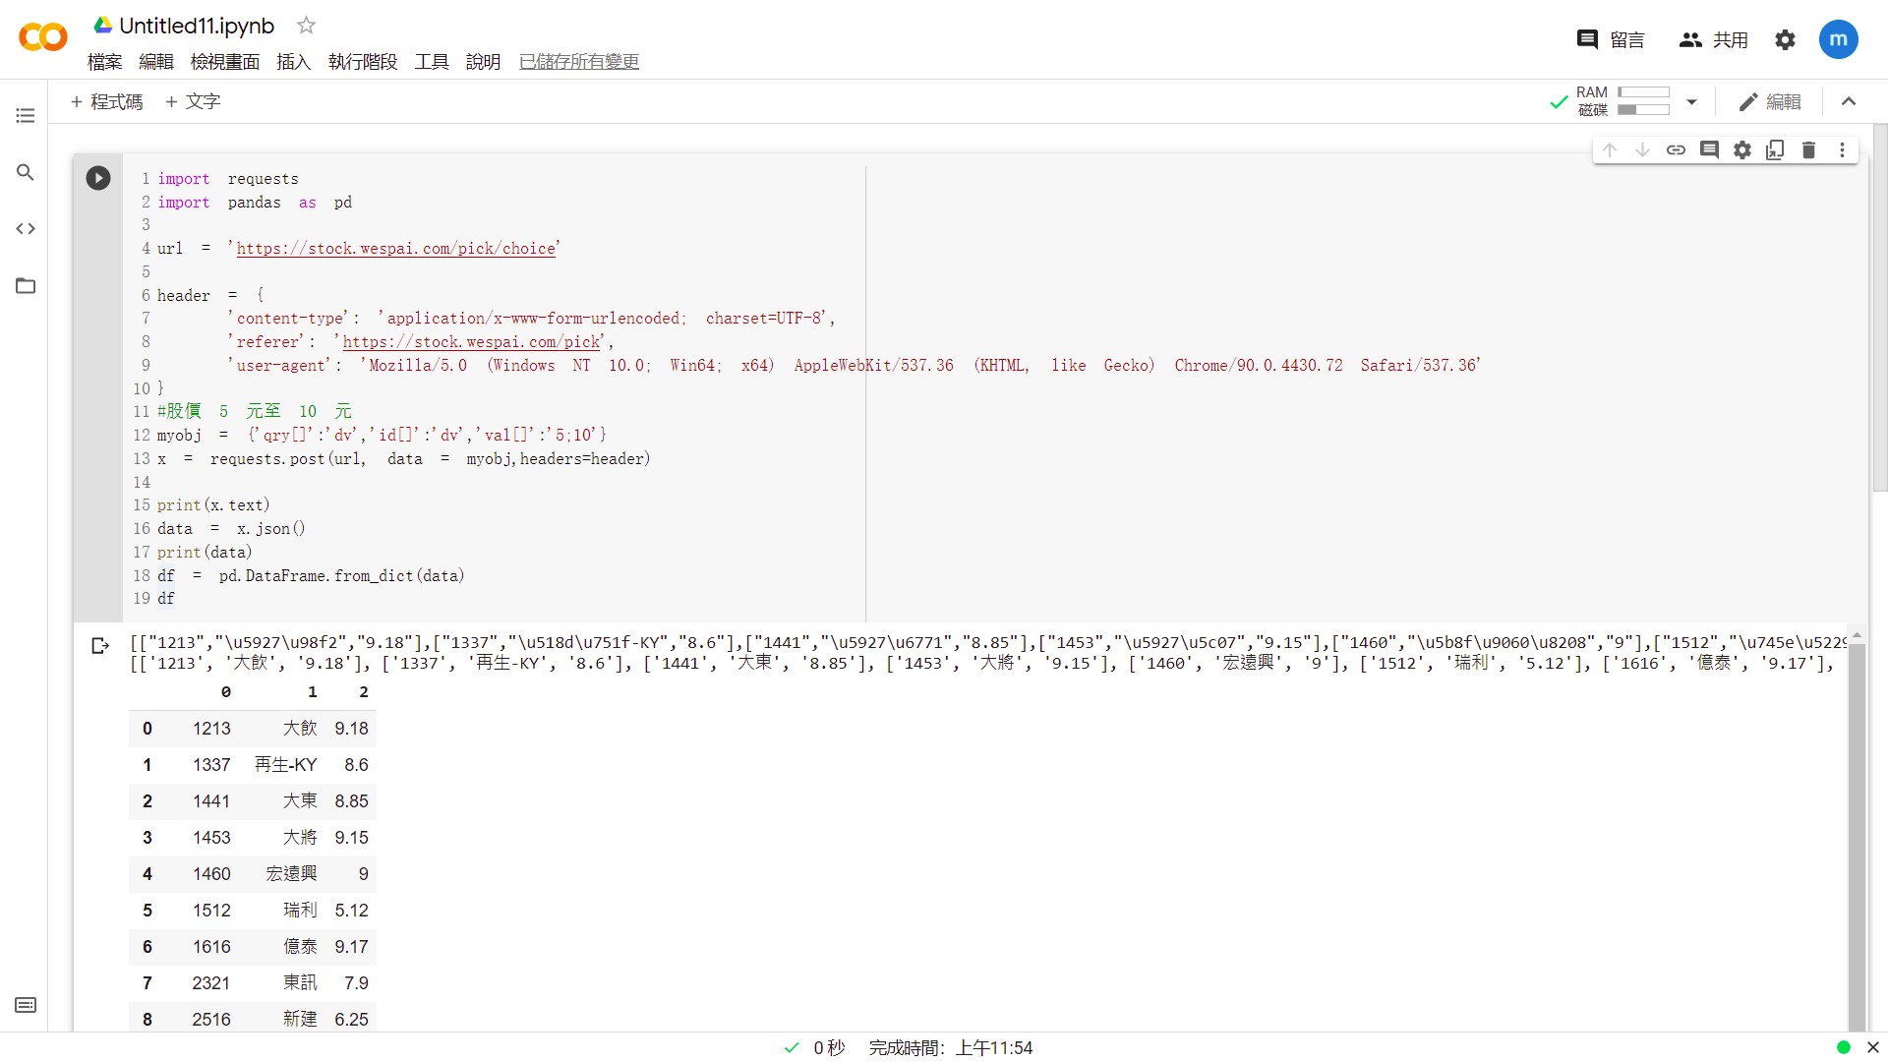The height and width of the screenshot is (1062, 1888).
Task: Open the 插入 menu
Action: pyautogui.click(x=294, y=62)
